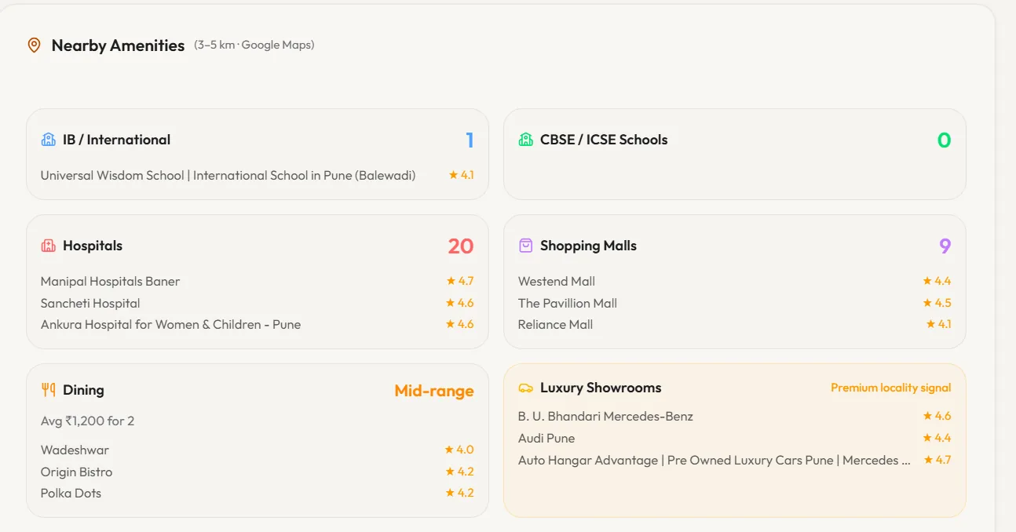The image size is (1016, 532).
Task: Click the 4.2 rating for Origin Bistro
Action: [459, 472]
